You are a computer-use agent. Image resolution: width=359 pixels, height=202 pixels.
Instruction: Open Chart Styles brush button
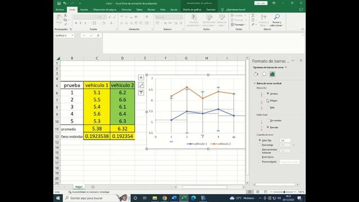coord(141,85)
